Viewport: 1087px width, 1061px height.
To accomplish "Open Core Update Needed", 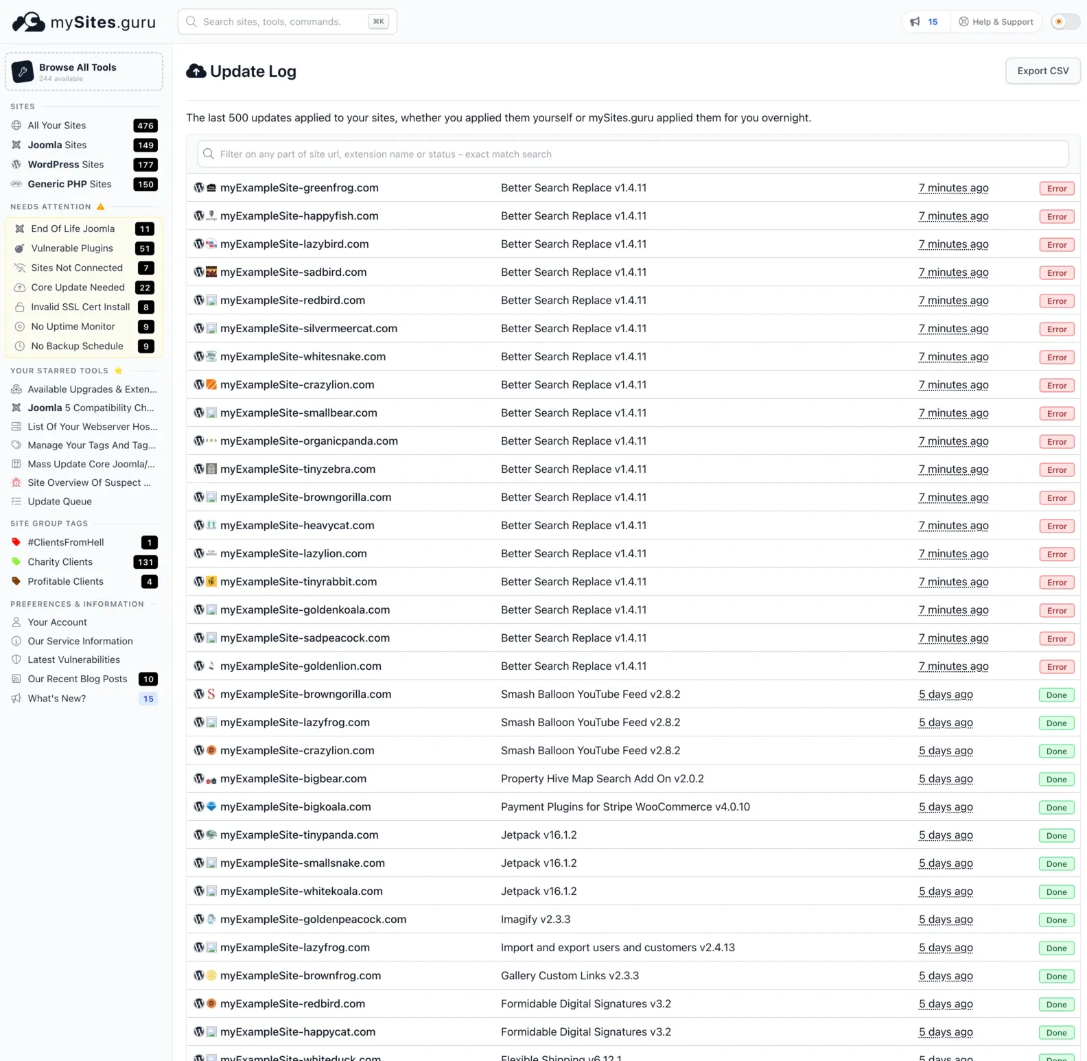I will 84,288.
